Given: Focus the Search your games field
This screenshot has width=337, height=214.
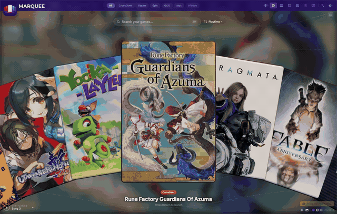Looking at the screenshot, I should (x=157, y=22).
